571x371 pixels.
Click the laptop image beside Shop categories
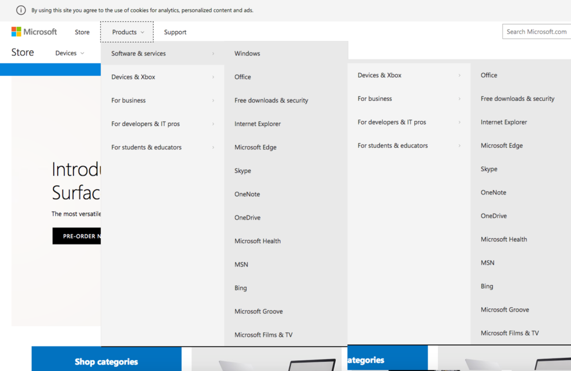pyautogui.click(x=266, y=361)
